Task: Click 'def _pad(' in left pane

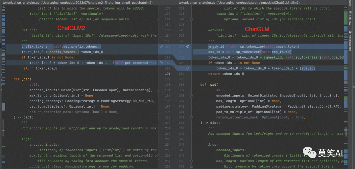Action: 22,79
